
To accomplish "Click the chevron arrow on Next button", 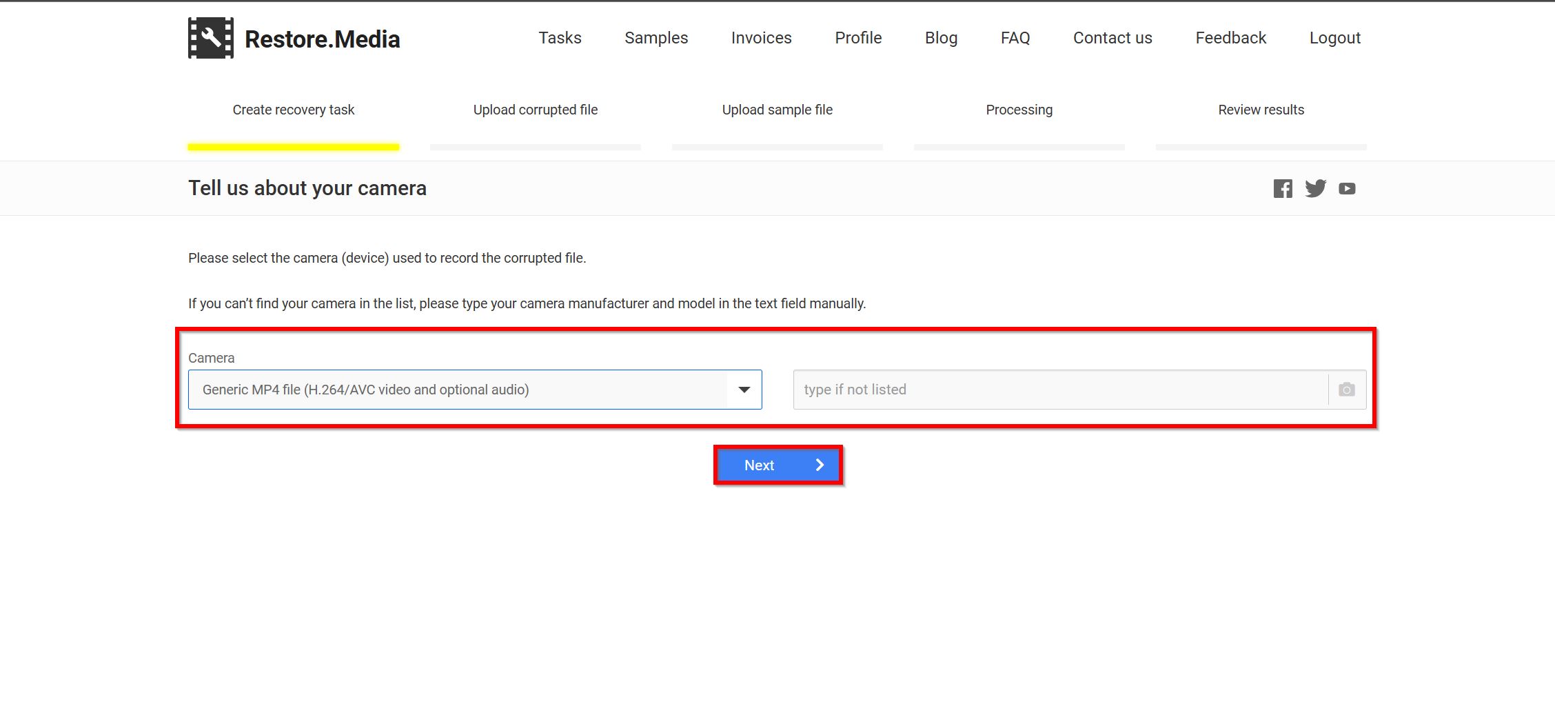I will pyautogui.click(x=820, y=465).
